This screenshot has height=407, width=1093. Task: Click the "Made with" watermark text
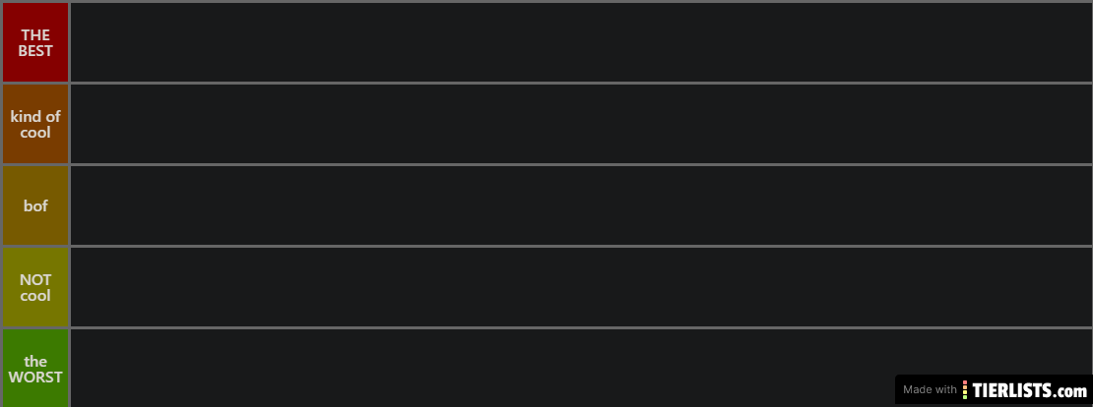coord(929,390)
